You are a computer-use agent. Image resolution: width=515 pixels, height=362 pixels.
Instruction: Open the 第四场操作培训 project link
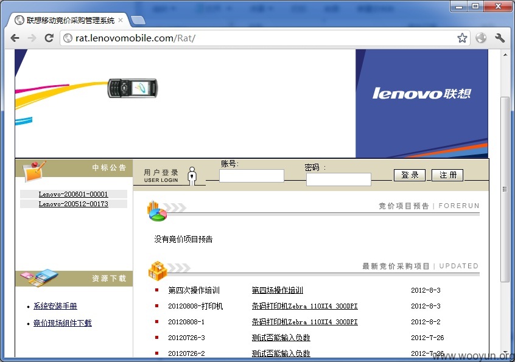coord(277,290)
